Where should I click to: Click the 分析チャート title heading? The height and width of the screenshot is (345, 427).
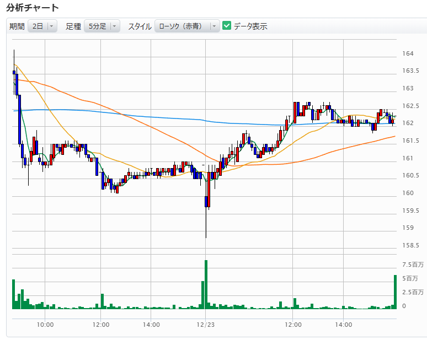pos(33,8)
